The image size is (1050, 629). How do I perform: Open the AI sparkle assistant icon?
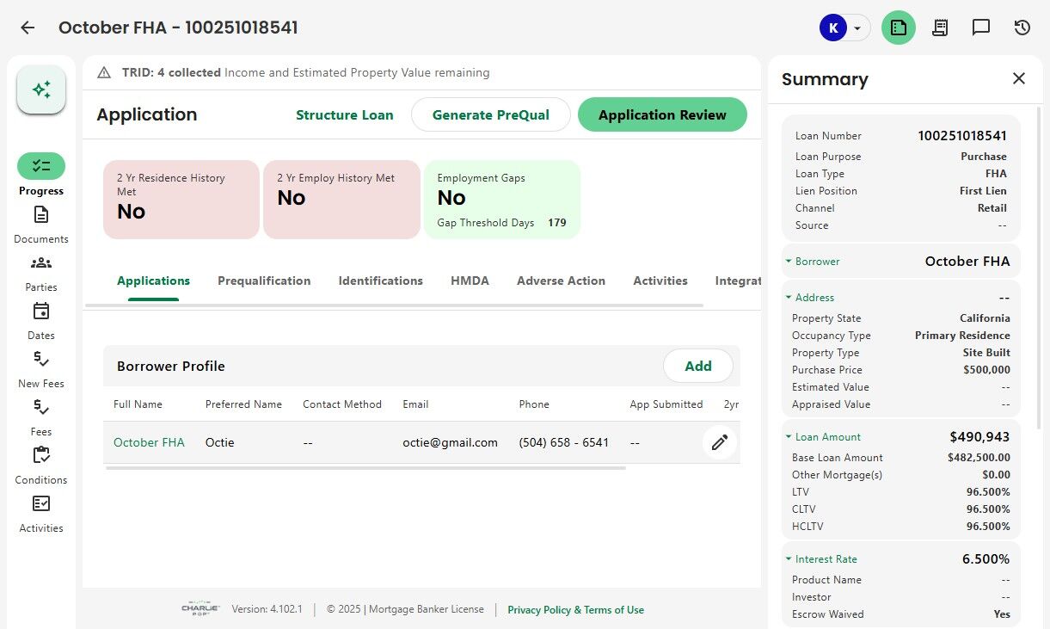[41, 89]
